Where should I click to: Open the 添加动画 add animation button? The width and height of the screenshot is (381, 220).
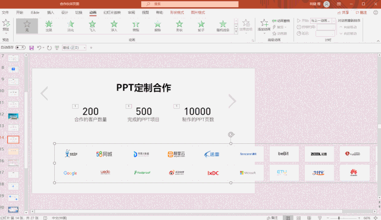point(264,26)
